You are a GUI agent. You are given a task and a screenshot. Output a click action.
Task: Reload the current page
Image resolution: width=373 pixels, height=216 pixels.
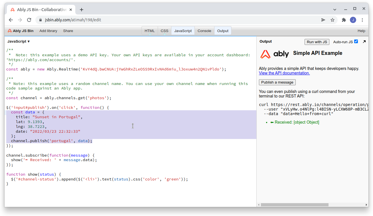coord(29,20)
